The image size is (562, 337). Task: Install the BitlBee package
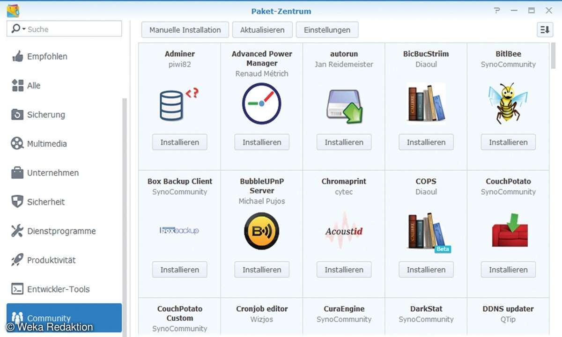tap(508, 142)
